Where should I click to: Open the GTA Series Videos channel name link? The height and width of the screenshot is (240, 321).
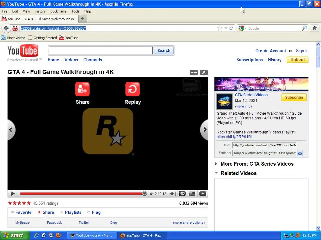point(251,95)
